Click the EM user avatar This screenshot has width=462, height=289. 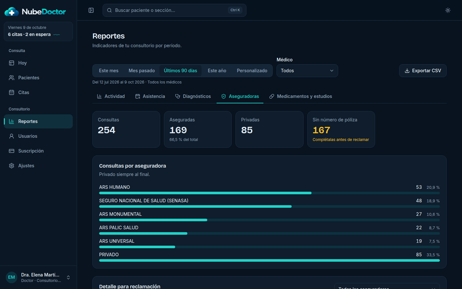(x=12, y=277)
